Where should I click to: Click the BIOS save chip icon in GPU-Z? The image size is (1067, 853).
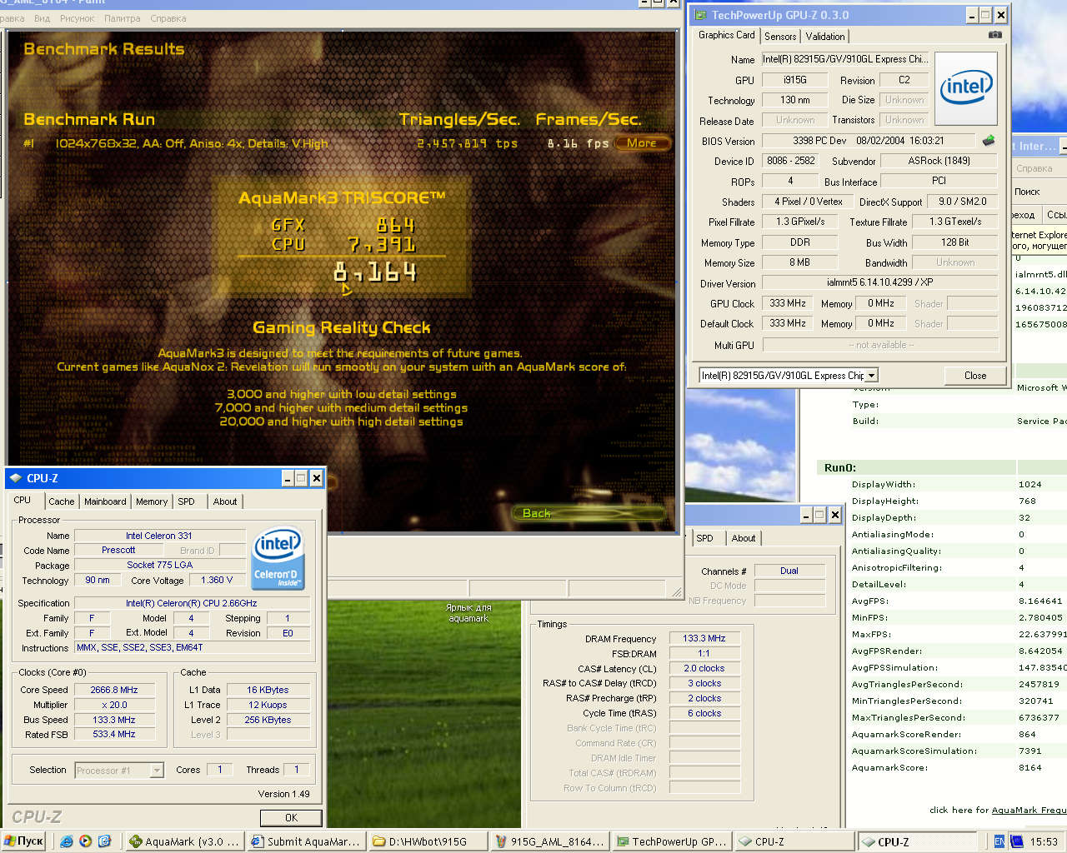tap(989, 140)
